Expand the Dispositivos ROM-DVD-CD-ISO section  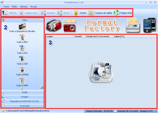[23, 101]
